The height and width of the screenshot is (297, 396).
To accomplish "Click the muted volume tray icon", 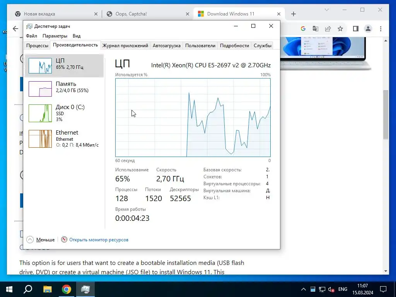I will tap(331, 289).
